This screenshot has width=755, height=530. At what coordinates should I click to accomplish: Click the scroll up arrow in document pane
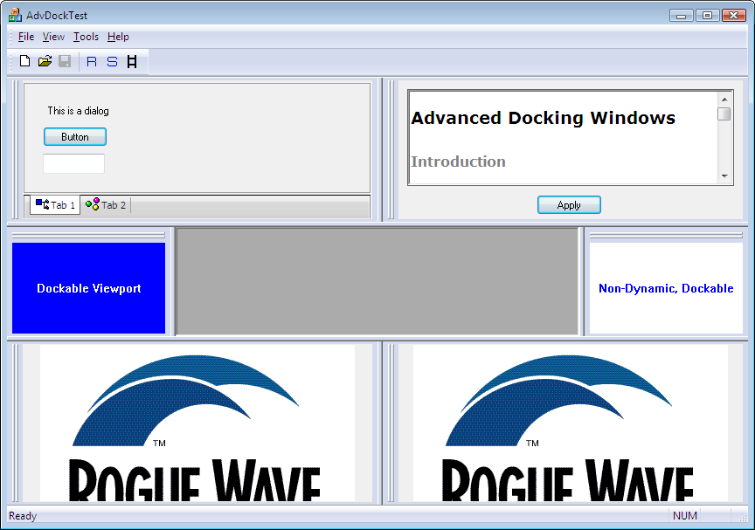point(724,99)
